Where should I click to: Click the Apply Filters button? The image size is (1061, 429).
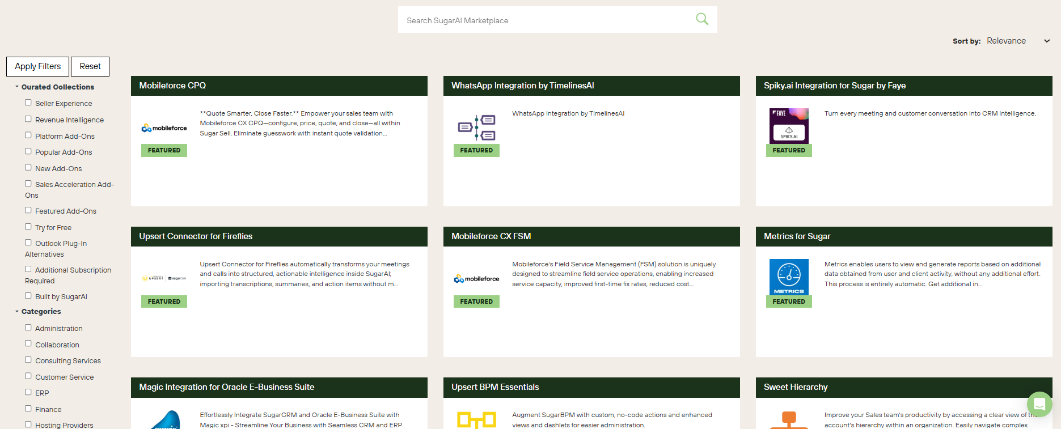point(37,66)
